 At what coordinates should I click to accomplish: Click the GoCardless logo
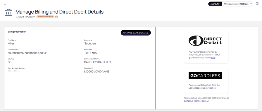tap(205, 76)
